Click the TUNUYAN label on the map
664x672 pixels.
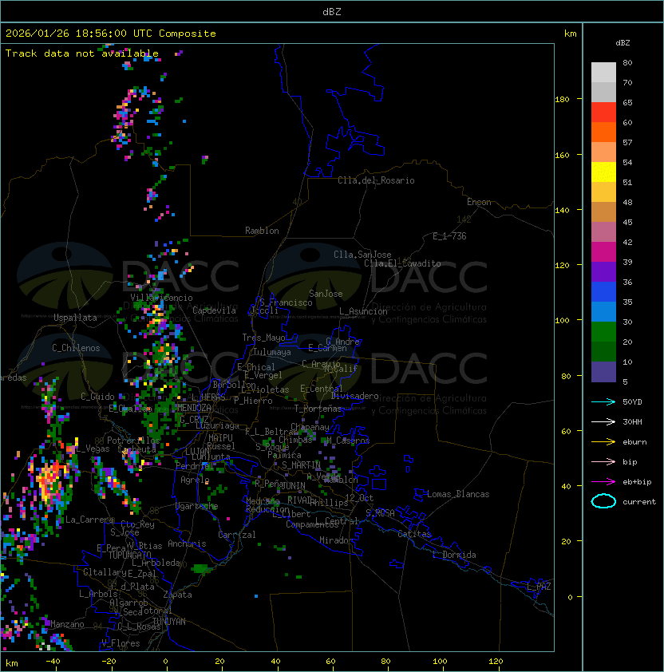click(x=169, y=621)
